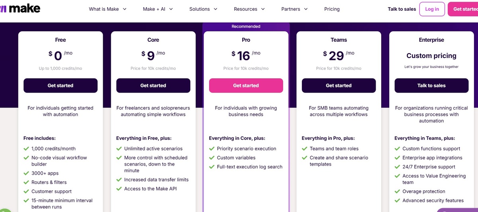Click the checkmark beside Overage protection
The image size is (478, 212).
pyautogui.click(x=398, y=191)
